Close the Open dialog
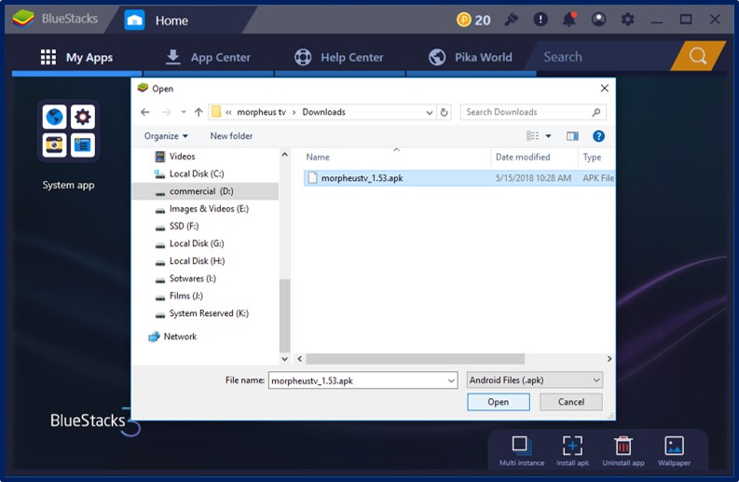The image size is (739, 482). tap(605, 89)
